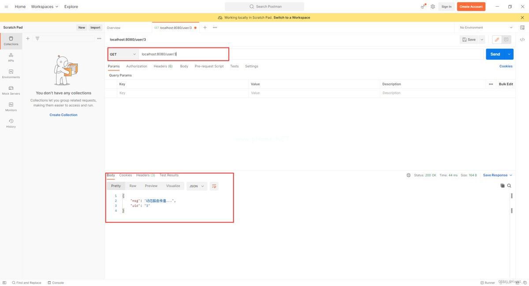Open the History sidebar section
529x286 pixels.
click(11, 123)
